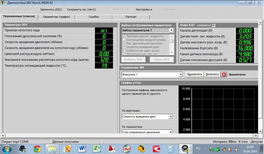This screenshot has width=264, height=154.
Task: Click the Убрать ВСЕ button
Action: pyautogui.click(x=162, y=60)
